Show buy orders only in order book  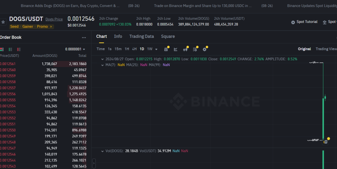point(10,49)
